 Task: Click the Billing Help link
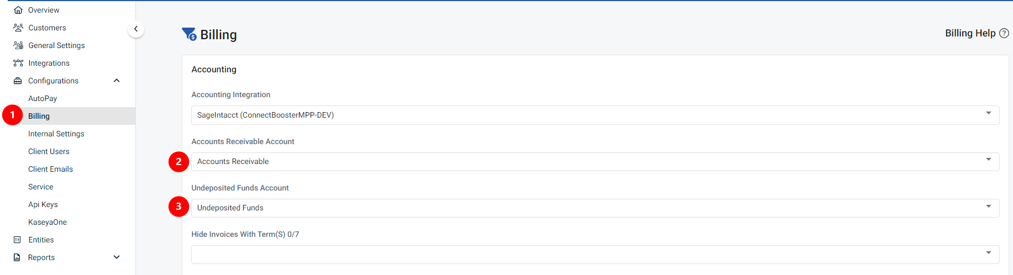click(970, 33)
